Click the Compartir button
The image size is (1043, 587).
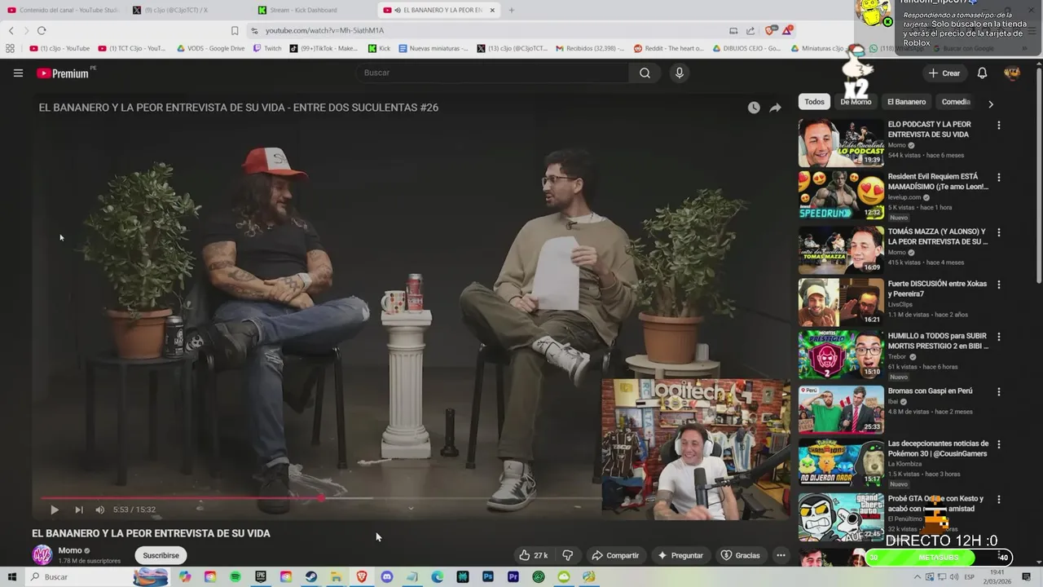click(x=615, y=555)
